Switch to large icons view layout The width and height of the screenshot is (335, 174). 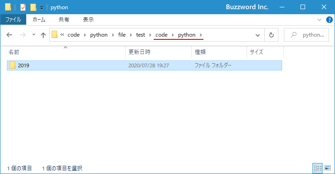point(328,168)
